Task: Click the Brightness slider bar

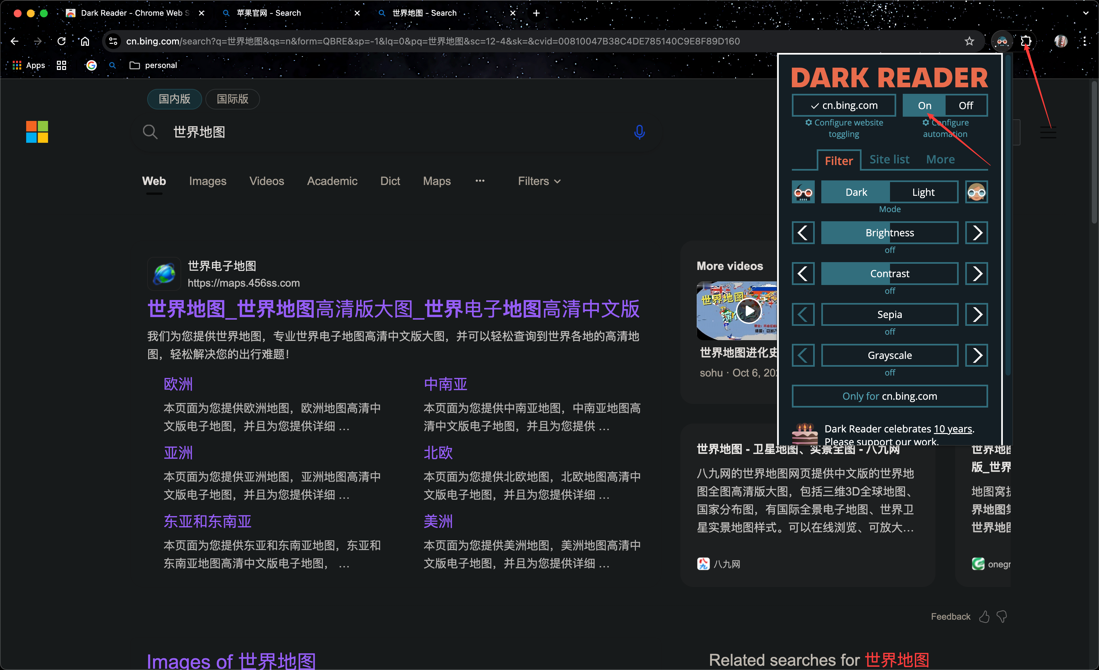Action: pyautogui.click(x=889, y=233)
